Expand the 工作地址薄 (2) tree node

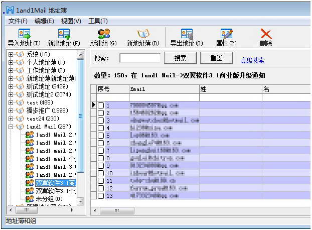click(11, 70)
